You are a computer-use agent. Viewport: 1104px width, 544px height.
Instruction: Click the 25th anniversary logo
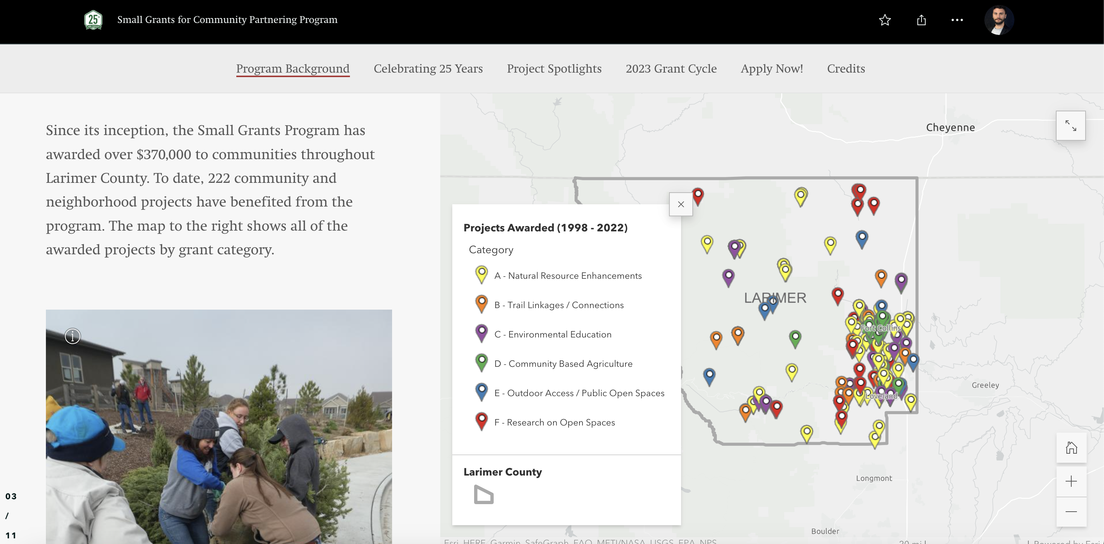click(93, 20)
